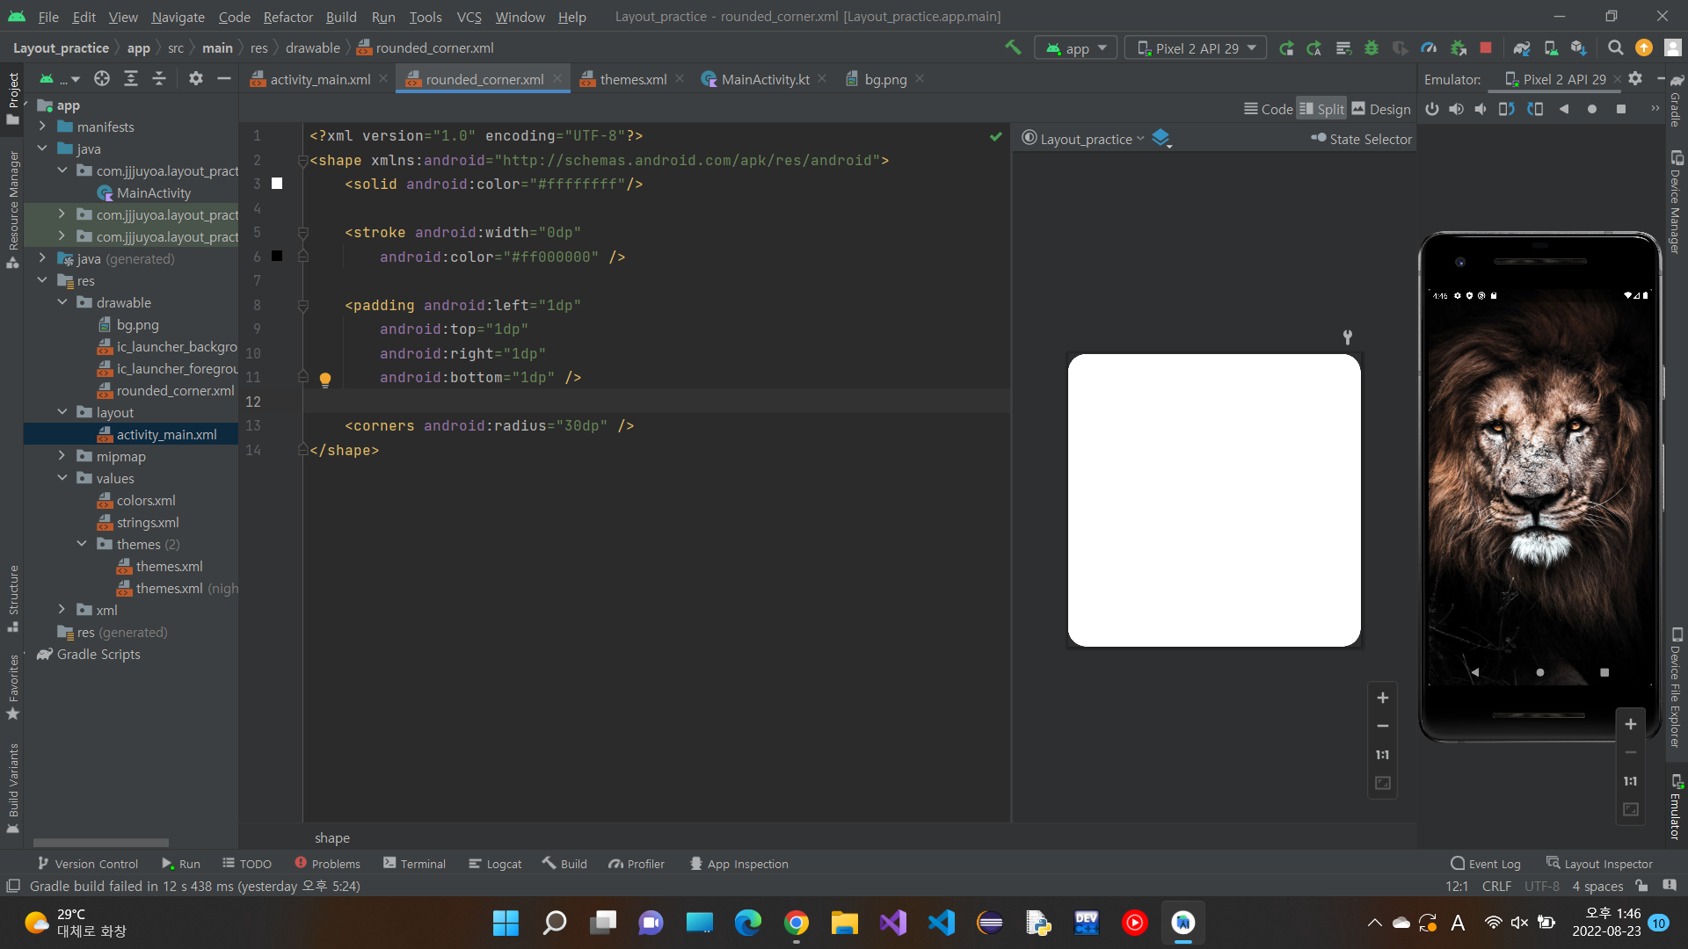
Task: Open the Logcat tool window
Action: pyautogui.click(x=495, y=864)
